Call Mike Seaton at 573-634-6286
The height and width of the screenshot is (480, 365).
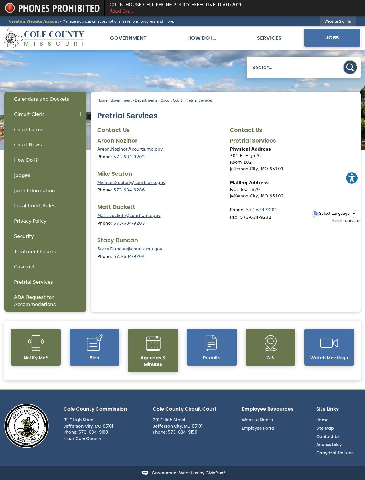click(129, 190)
